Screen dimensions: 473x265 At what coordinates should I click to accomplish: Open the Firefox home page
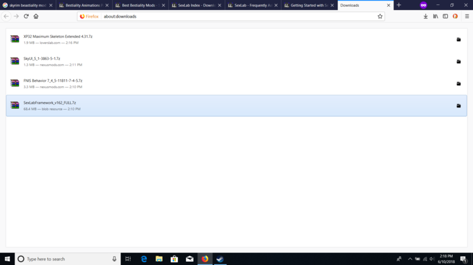36,16
